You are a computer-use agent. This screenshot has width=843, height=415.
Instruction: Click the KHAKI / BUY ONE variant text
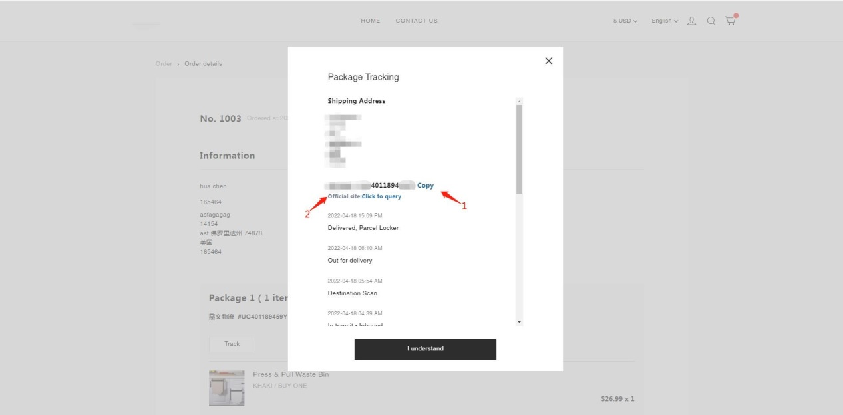[280, 386]
